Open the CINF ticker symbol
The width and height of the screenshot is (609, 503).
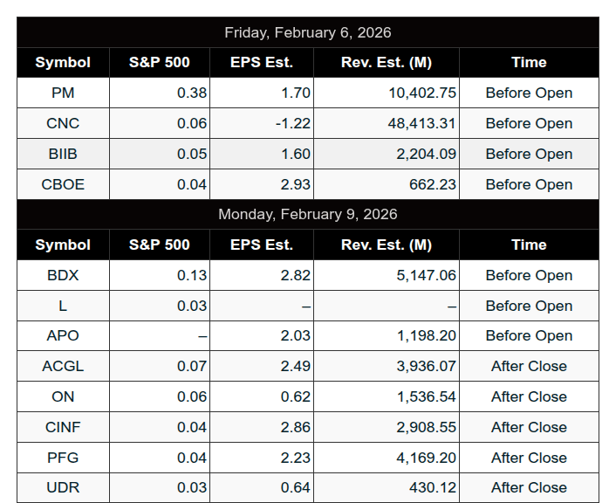tap(63, 428)
